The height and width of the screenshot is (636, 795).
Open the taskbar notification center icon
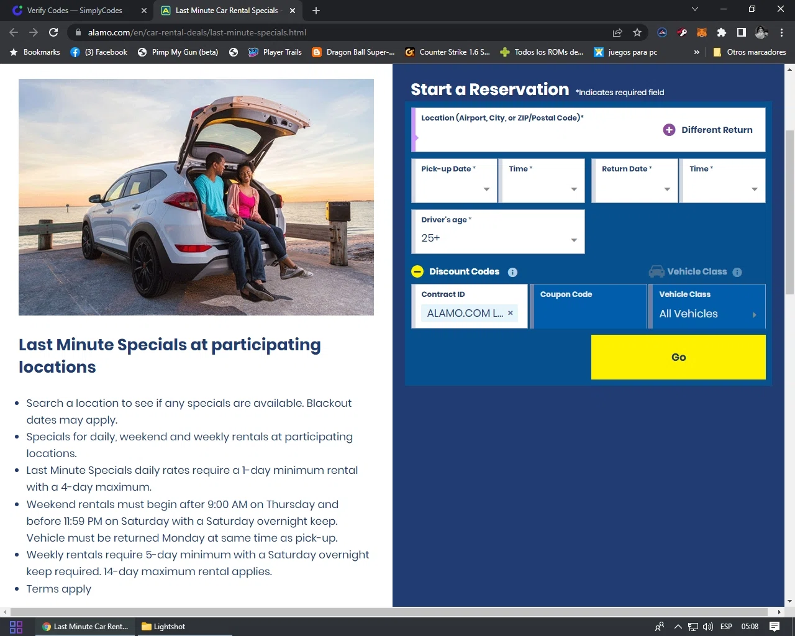click(775, 627)
